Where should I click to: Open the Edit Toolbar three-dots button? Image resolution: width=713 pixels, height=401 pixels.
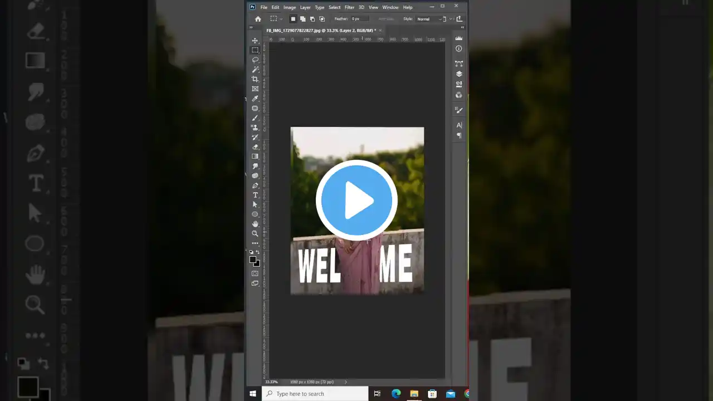[x=255, y=243]
